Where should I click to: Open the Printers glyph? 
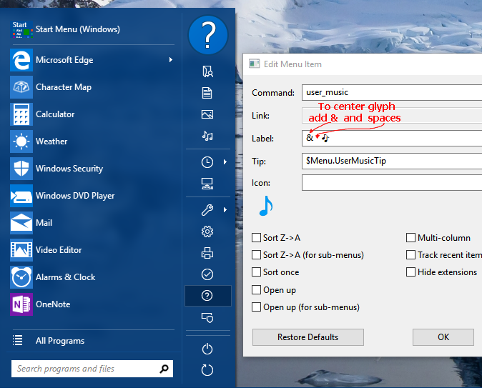(207, 253)
